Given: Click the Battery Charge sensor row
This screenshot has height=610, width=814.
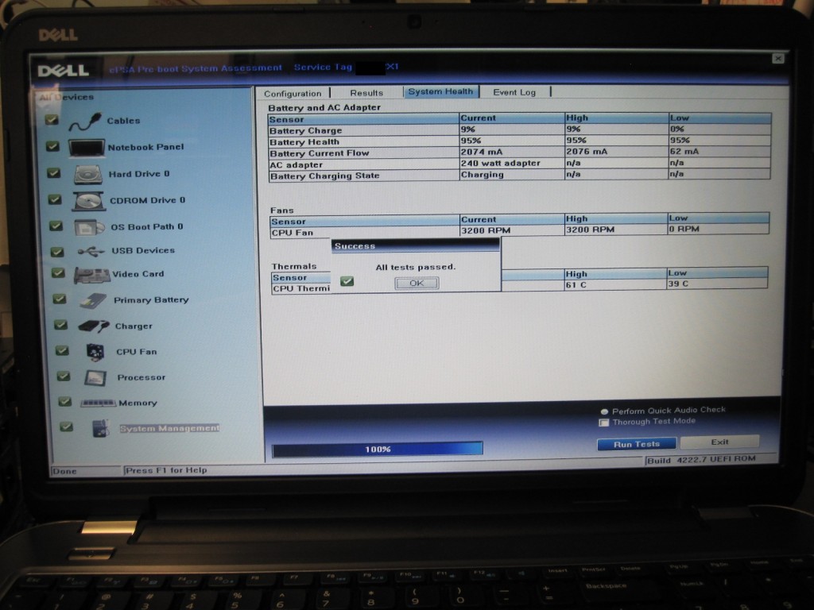Looking at the screenshot, I should 519,129.
